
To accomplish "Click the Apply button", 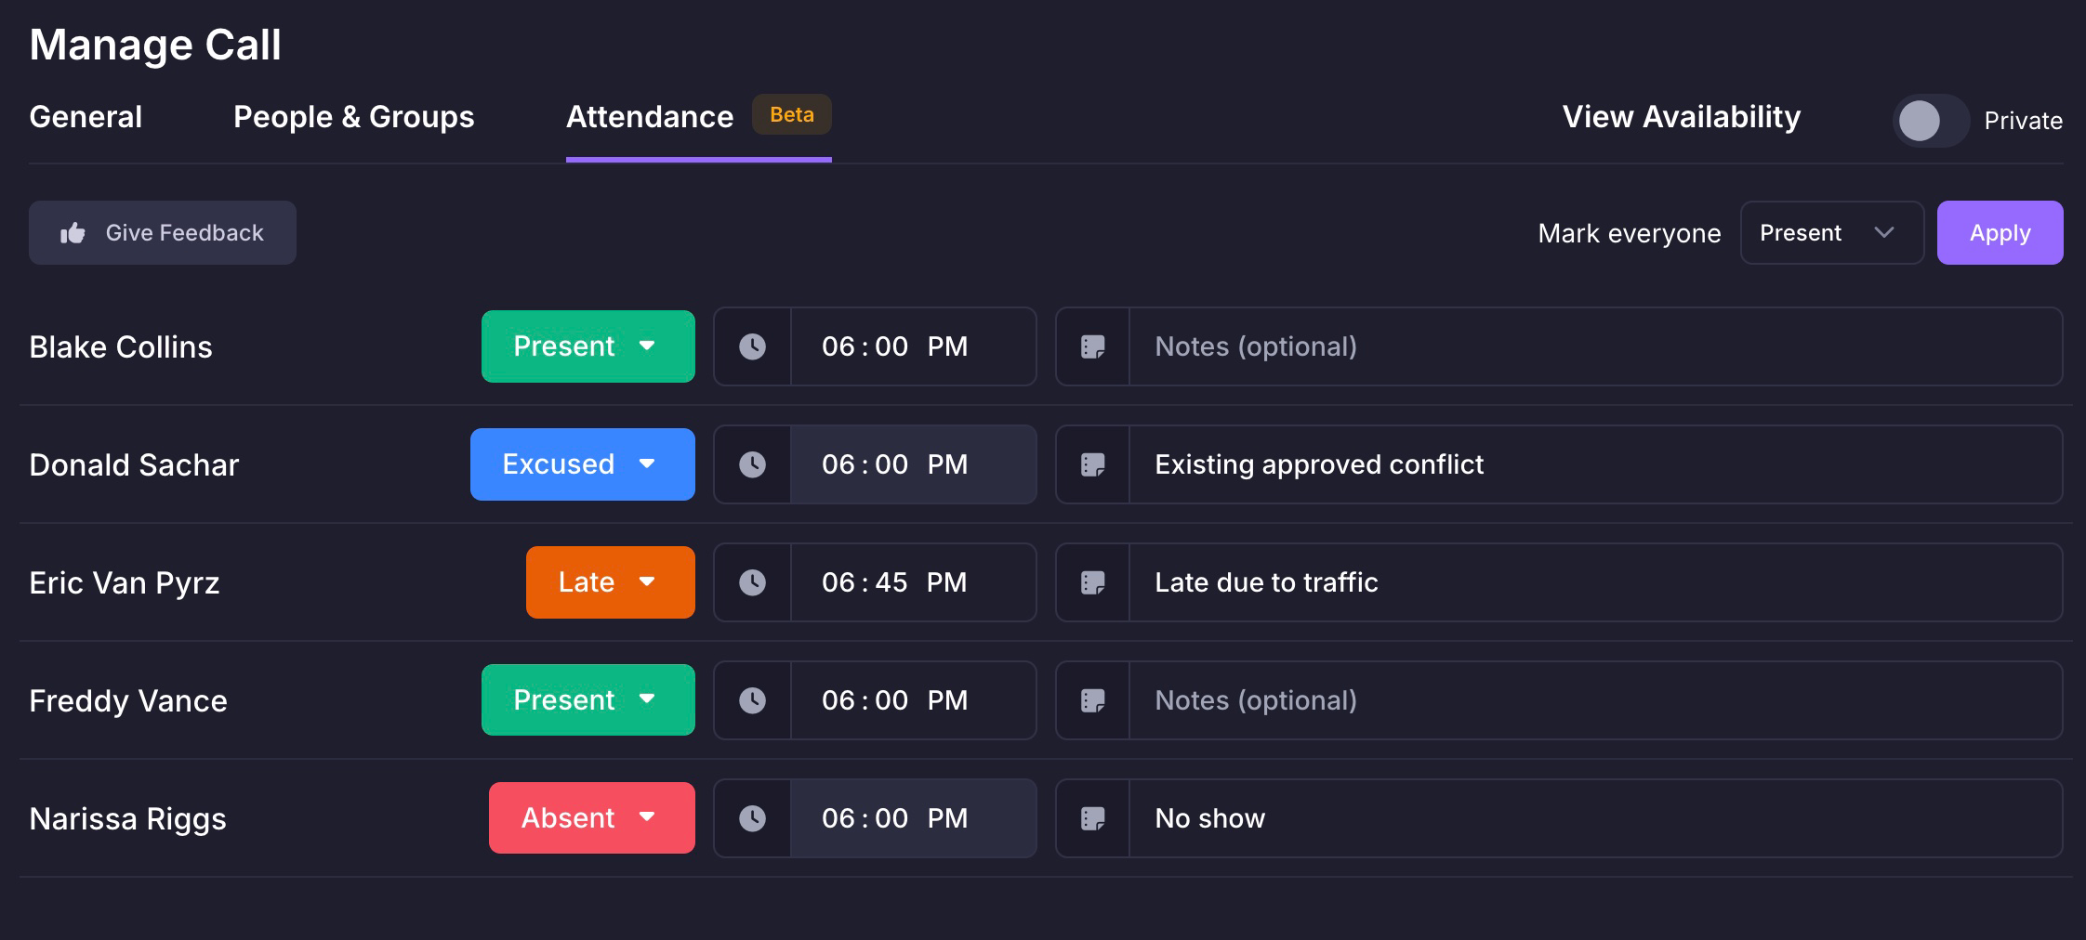I will (x=2000, y=233).
